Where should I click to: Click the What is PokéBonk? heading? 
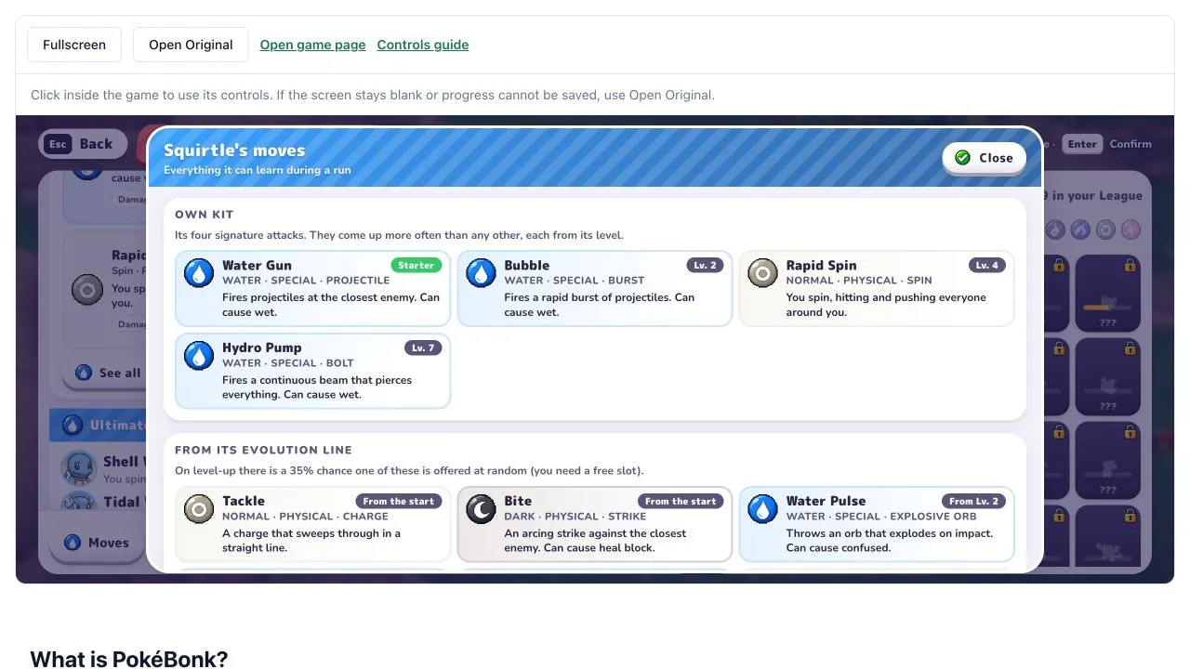129,660
